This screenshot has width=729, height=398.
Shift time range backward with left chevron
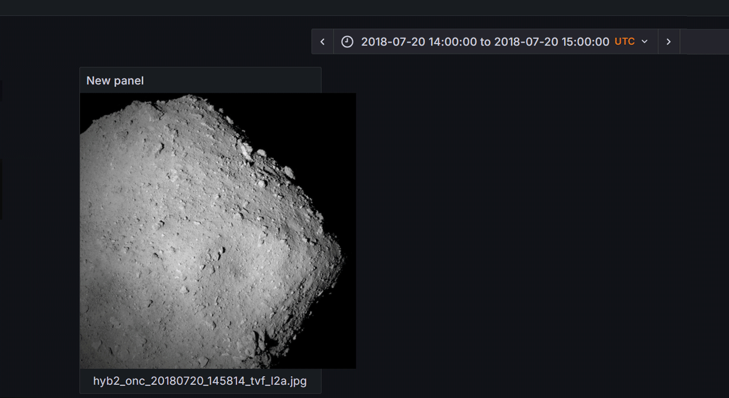coord(322,42)
